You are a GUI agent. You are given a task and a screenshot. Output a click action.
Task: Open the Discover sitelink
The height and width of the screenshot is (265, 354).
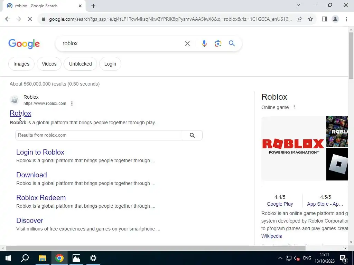pos(30,220)
